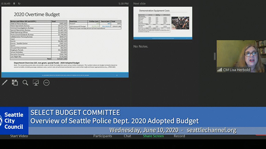The image size is (266, 149).
Task: Click the No Notes text area
Action: coord(140,46)
